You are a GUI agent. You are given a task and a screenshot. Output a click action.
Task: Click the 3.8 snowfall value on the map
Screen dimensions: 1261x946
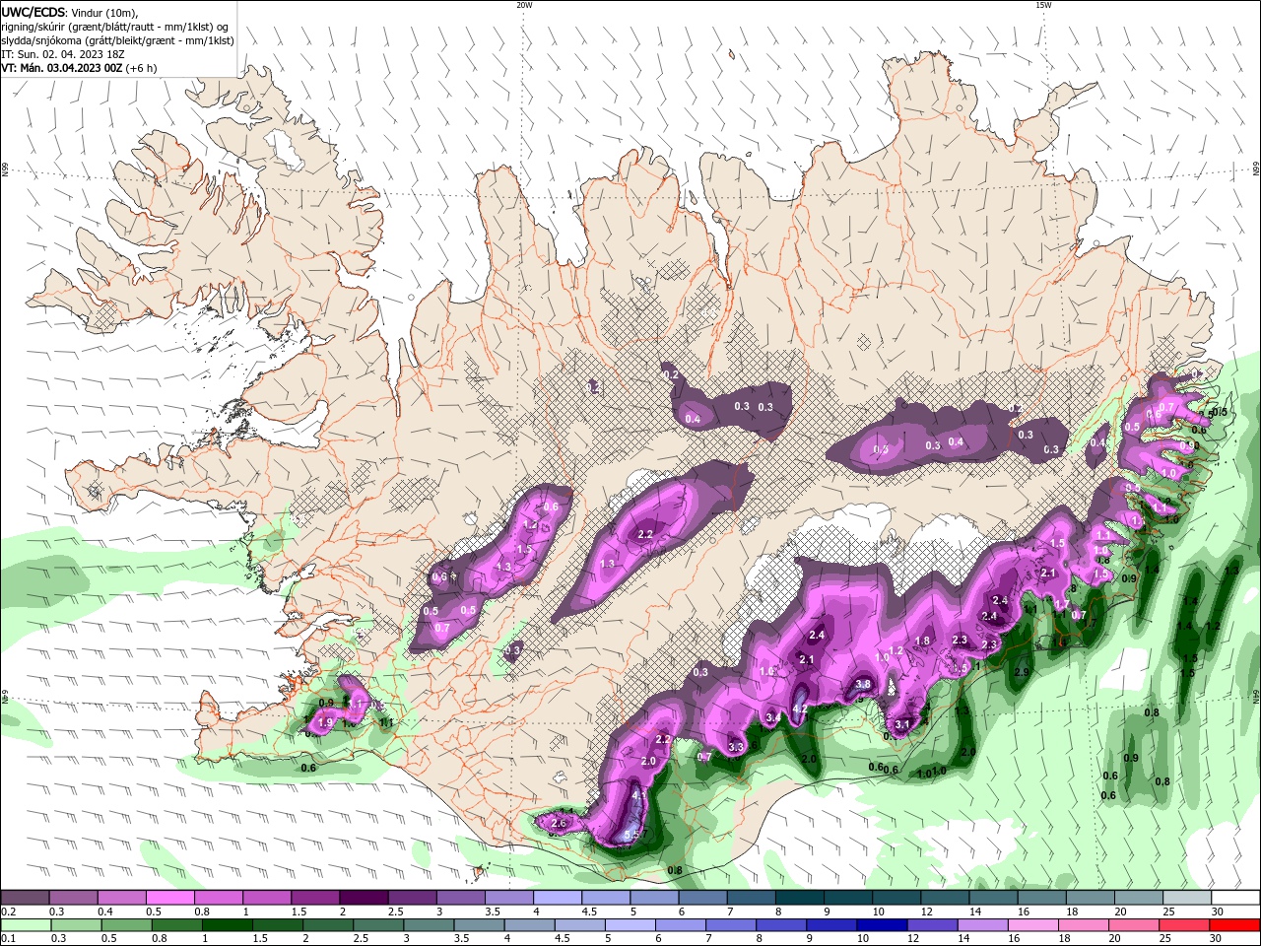pos(863,684)
